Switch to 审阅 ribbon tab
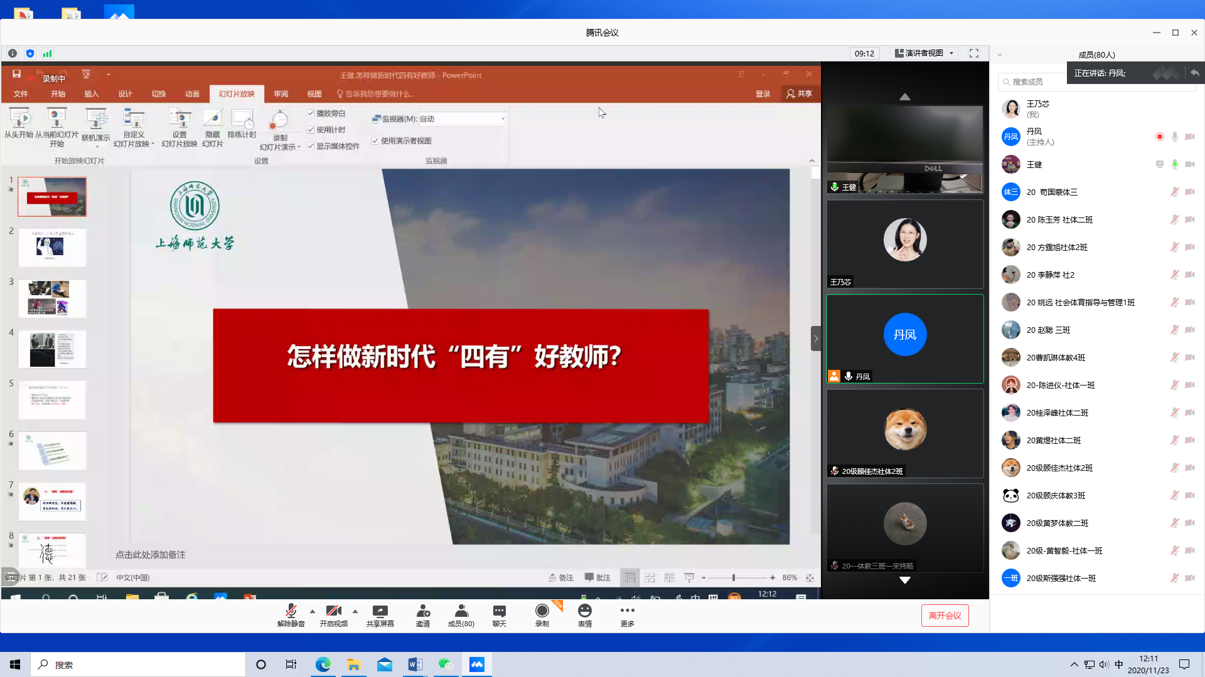Image resolution: width=1205 pixels, height=677 pixels. click(281, 94)
